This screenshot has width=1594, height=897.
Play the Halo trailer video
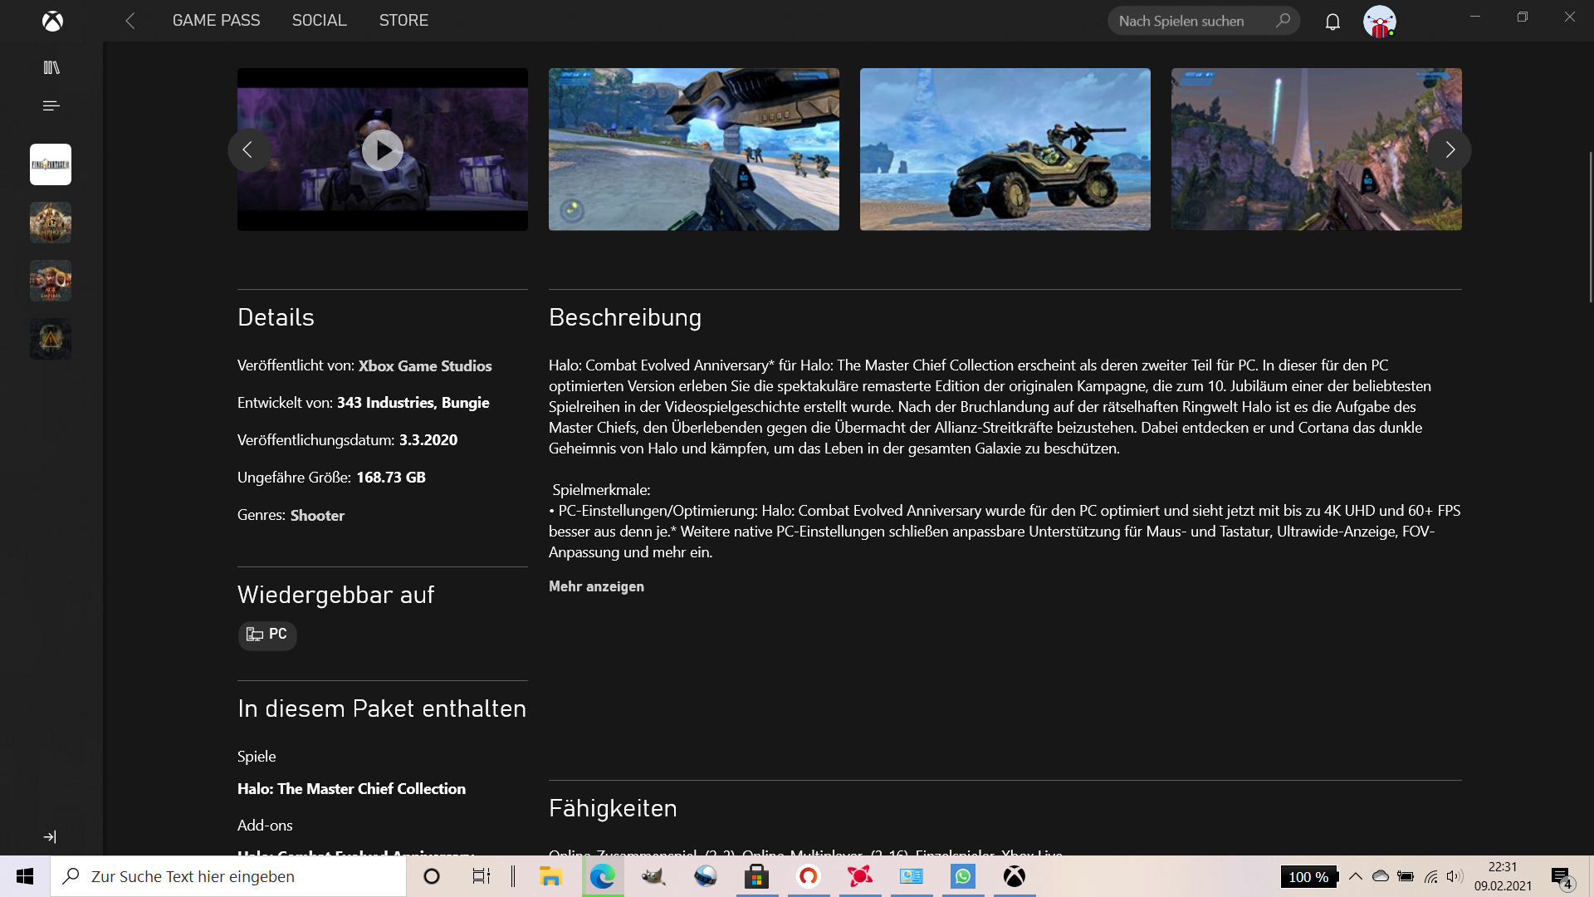click(382, 150)
